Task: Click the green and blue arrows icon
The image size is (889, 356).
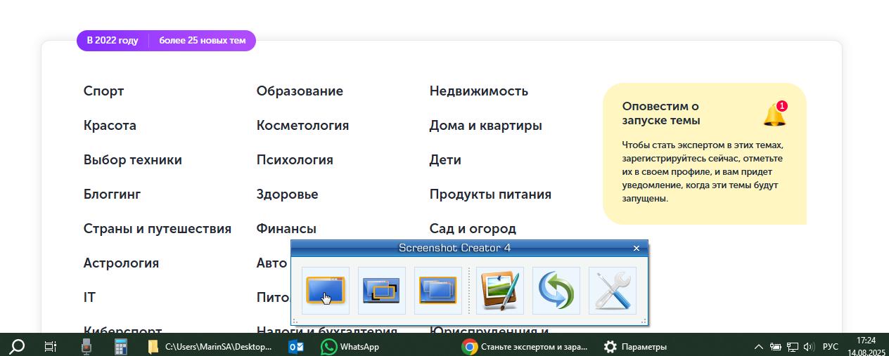Action: [x=556, y=290]
